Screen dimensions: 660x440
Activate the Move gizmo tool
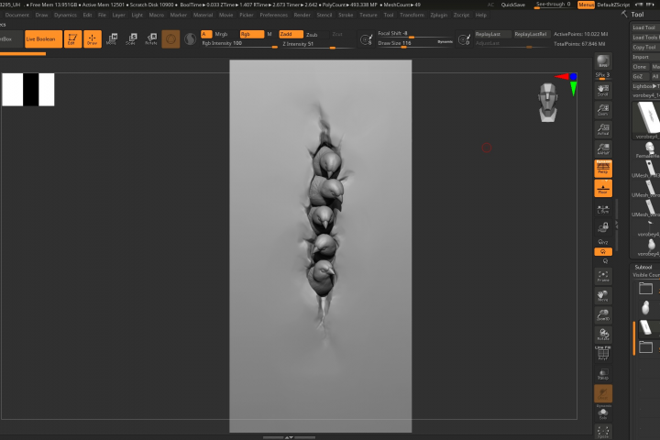111,39
